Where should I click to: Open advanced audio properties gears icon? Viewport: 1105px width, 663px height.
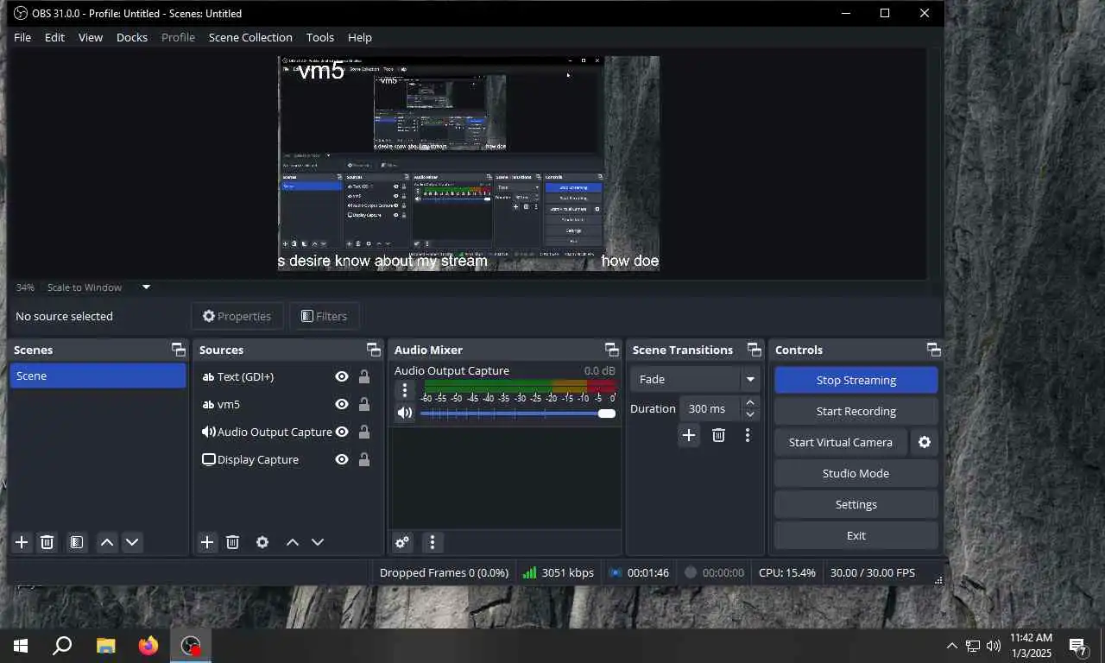pyautogui.click(x=402, y=542)
